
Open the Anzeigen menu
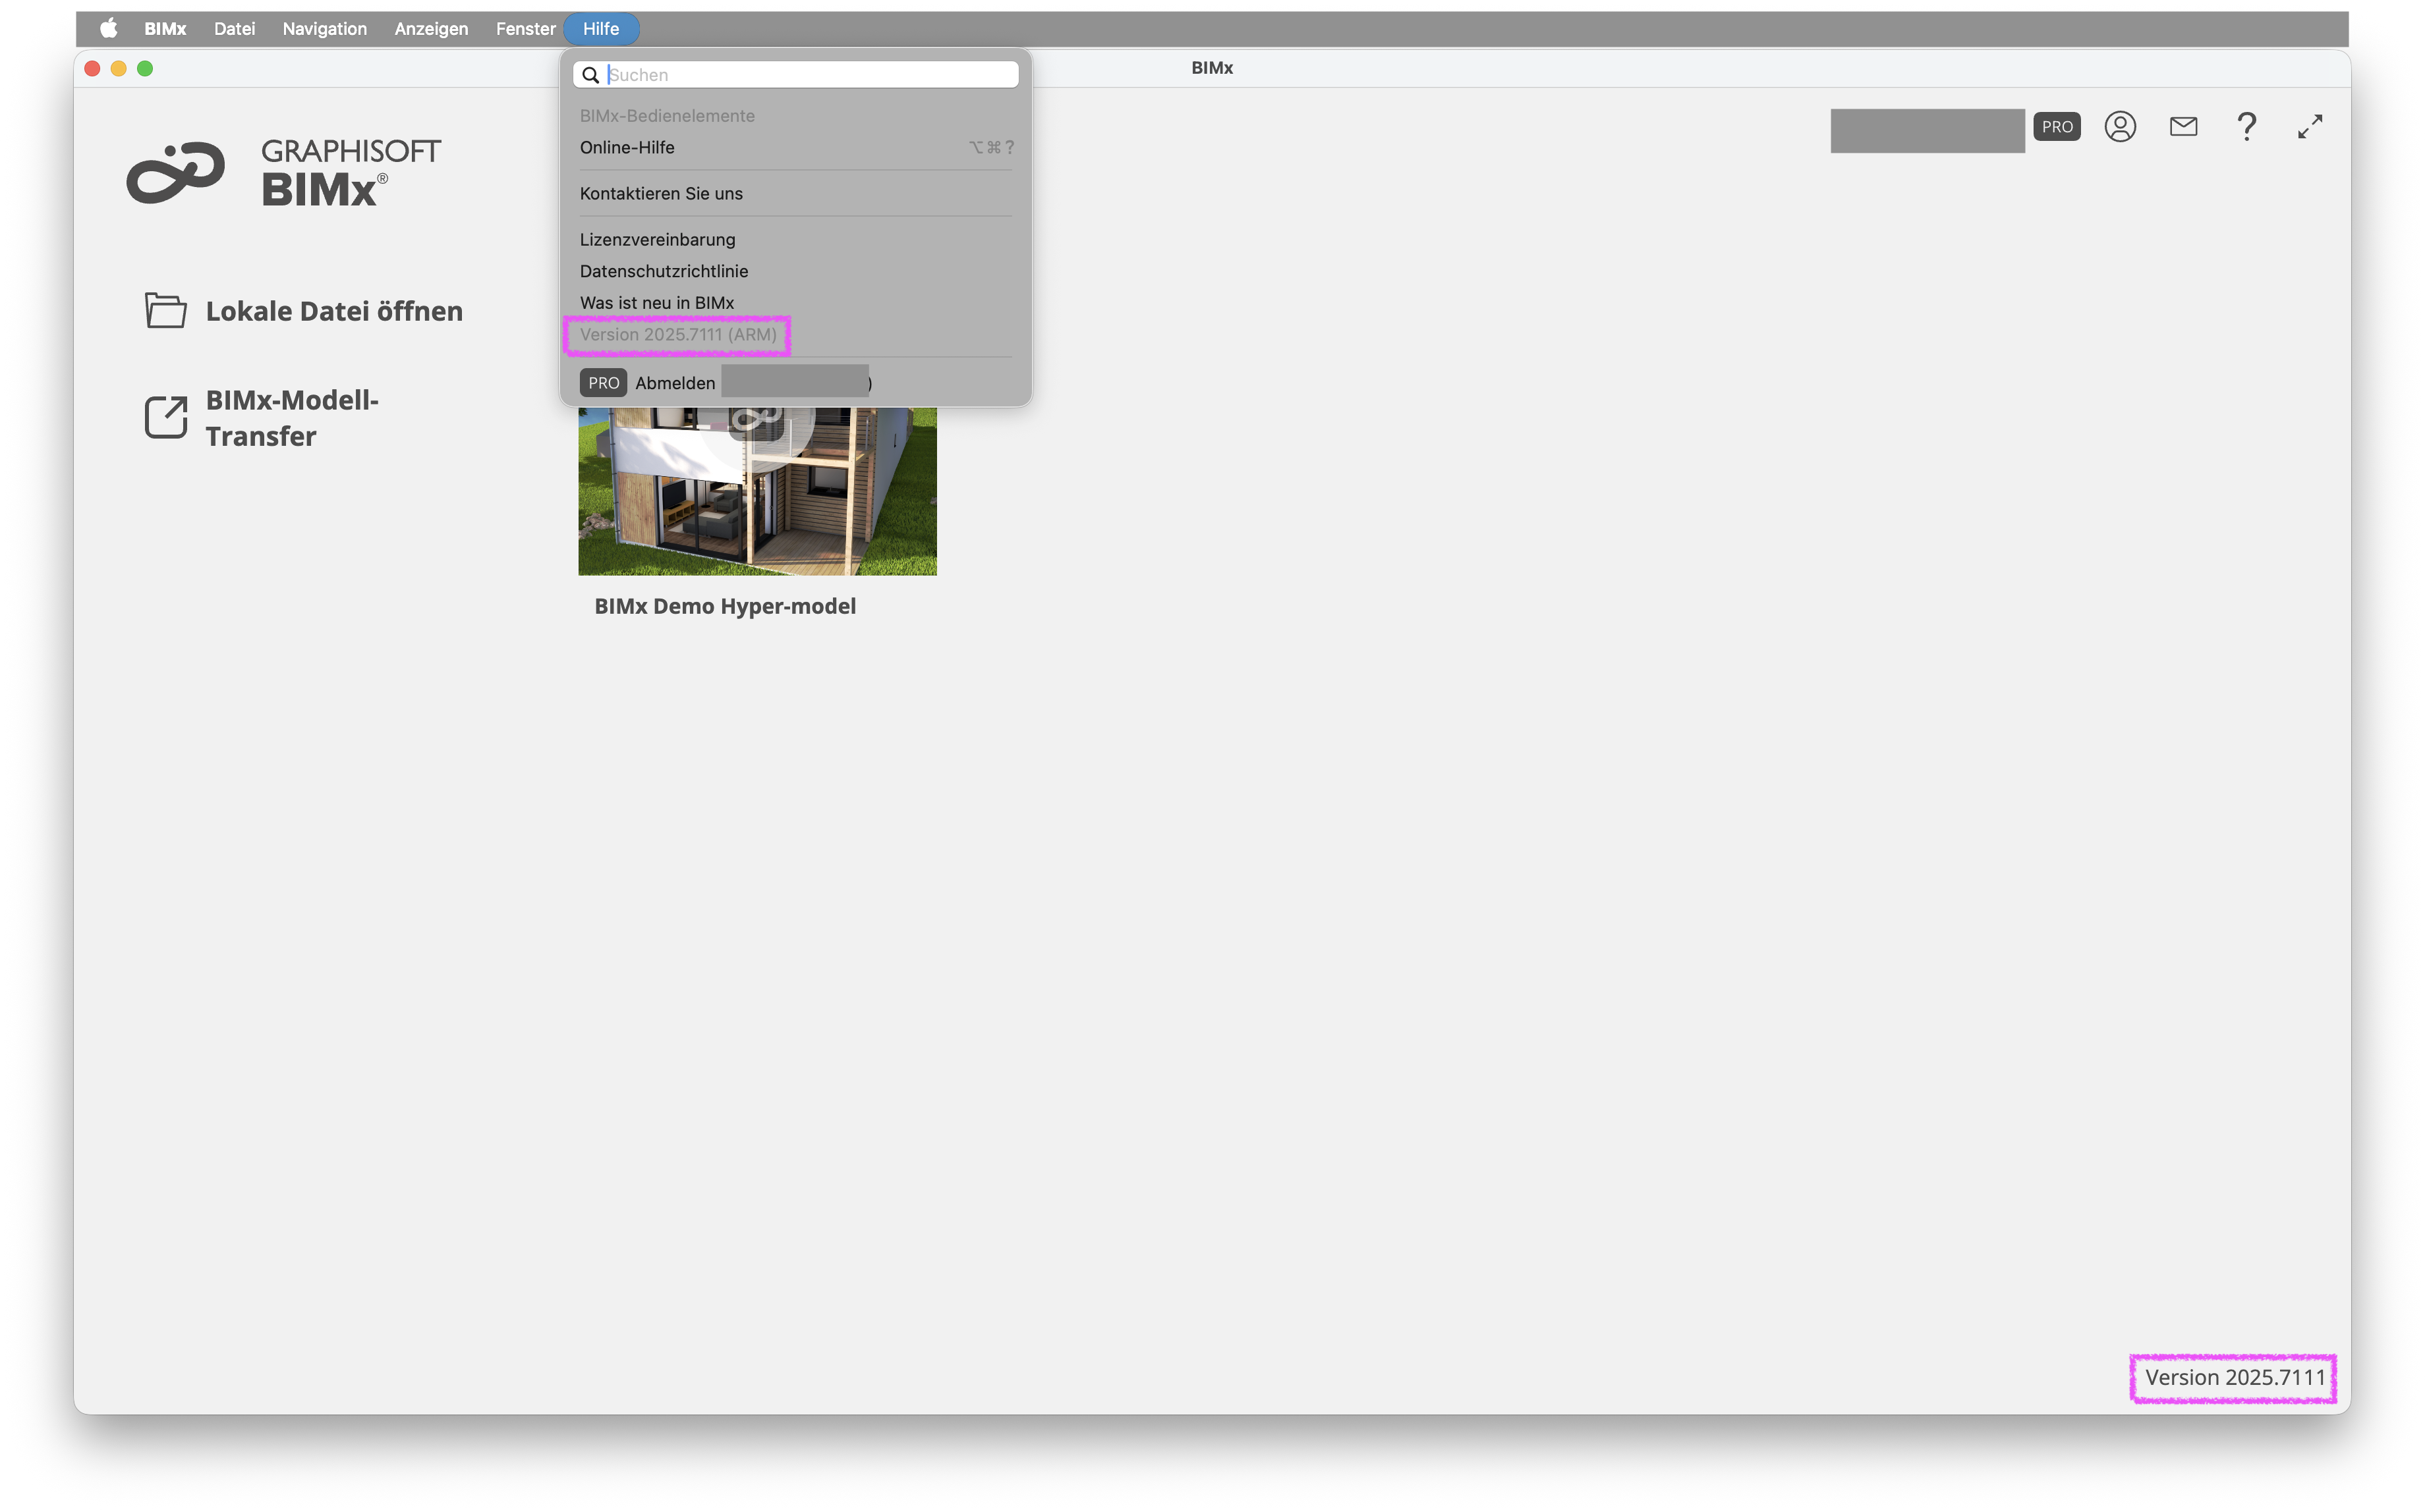(430, 28)
